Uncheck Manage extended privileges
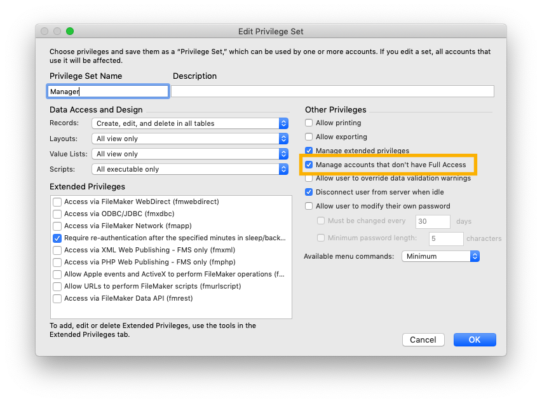Image resolution: width=542 pixels, height=403 pixels. (309, 151)
